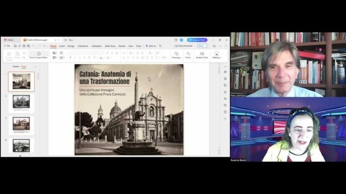The image size is (346, 194).
Task: Collapse the slide thumbnail panel
Action: [35, 66]
